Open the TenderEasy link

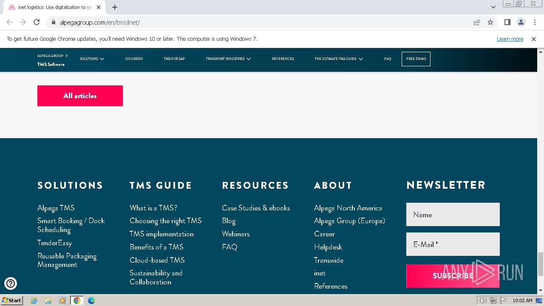tap(54, 243)
